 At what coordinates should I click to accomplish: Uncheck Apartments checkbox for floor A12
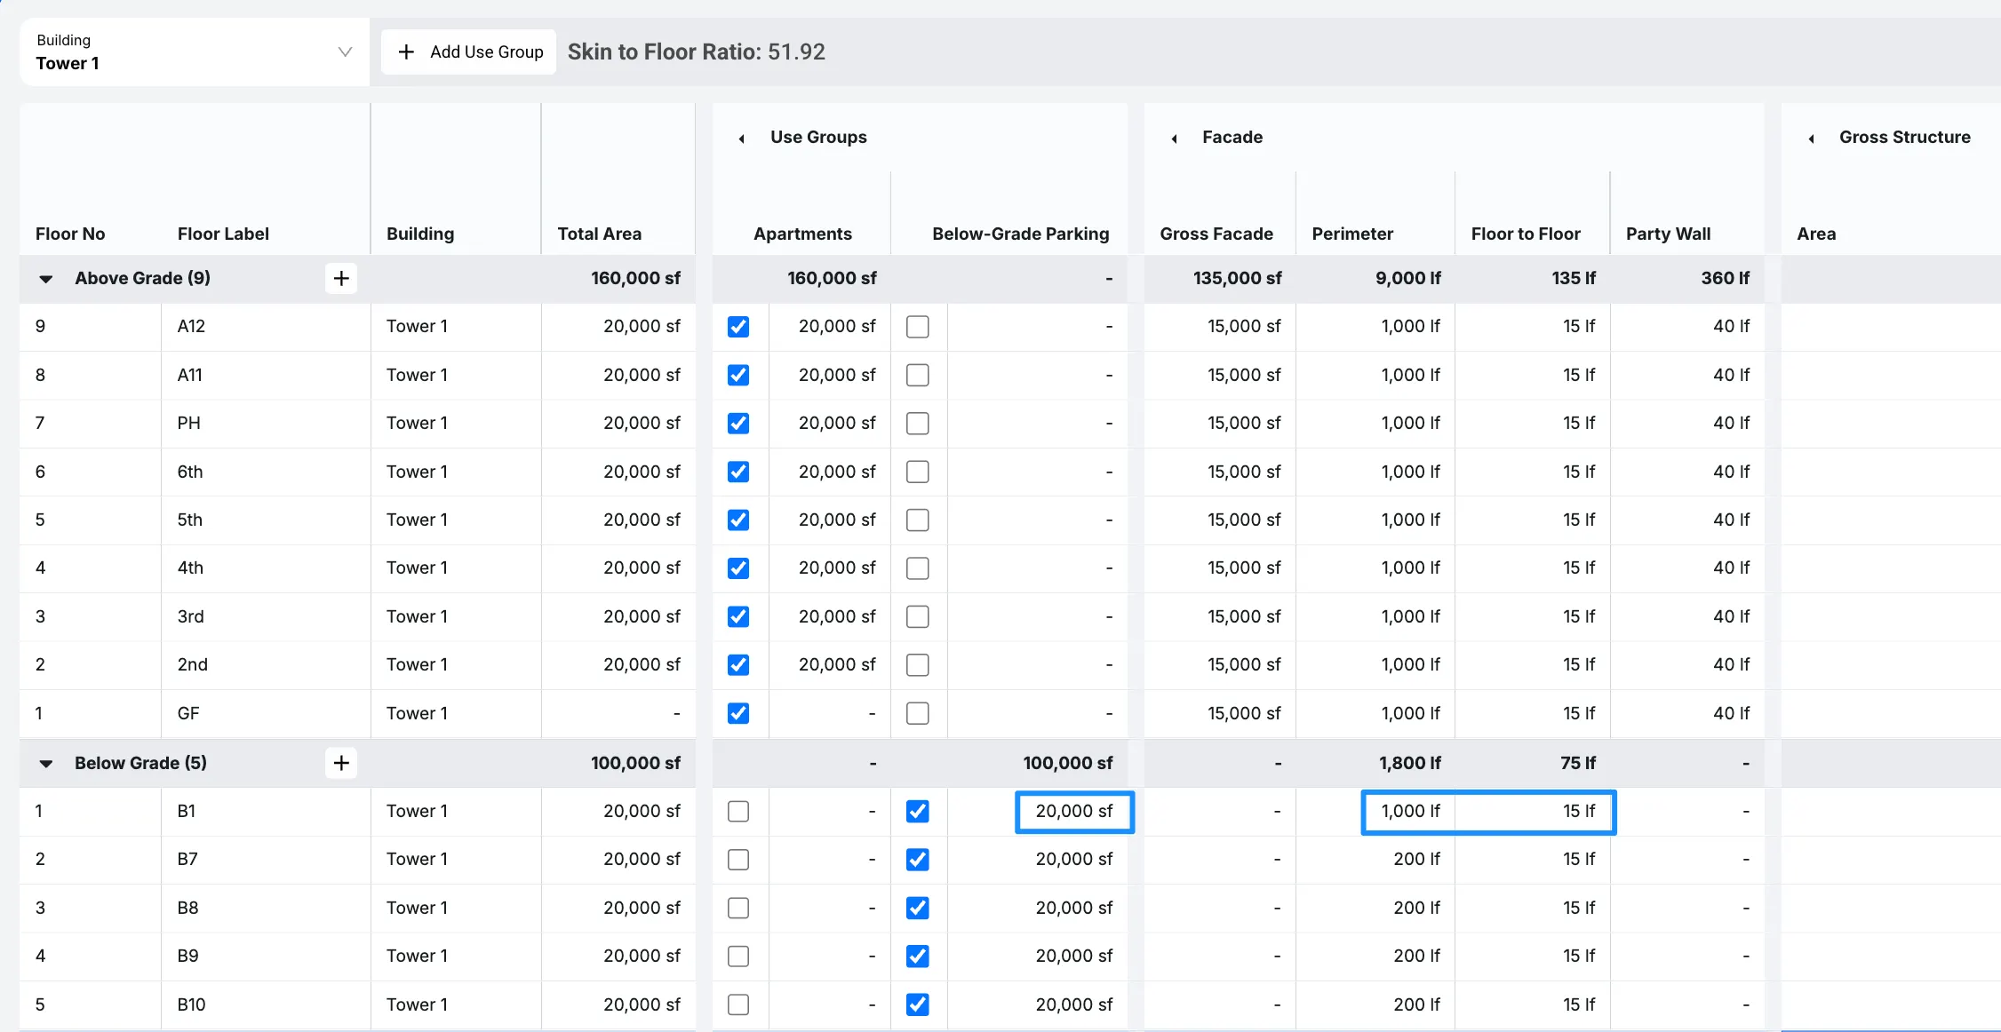click(x=738, y=327)
